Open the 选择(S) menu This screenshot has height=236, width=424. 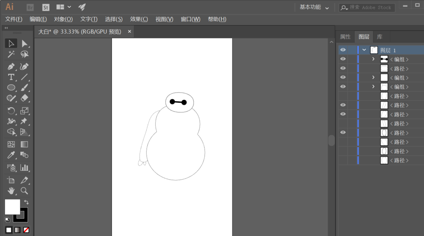pyautogui.click(x=114, y=19)
